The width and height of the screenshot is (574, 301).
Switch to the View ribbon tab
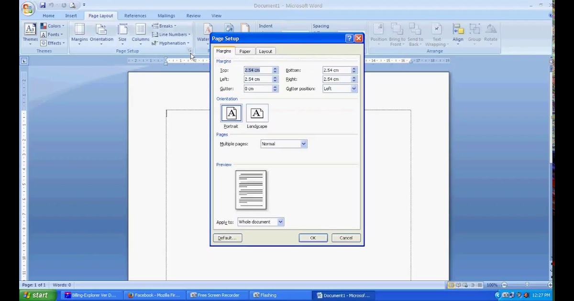216,16
